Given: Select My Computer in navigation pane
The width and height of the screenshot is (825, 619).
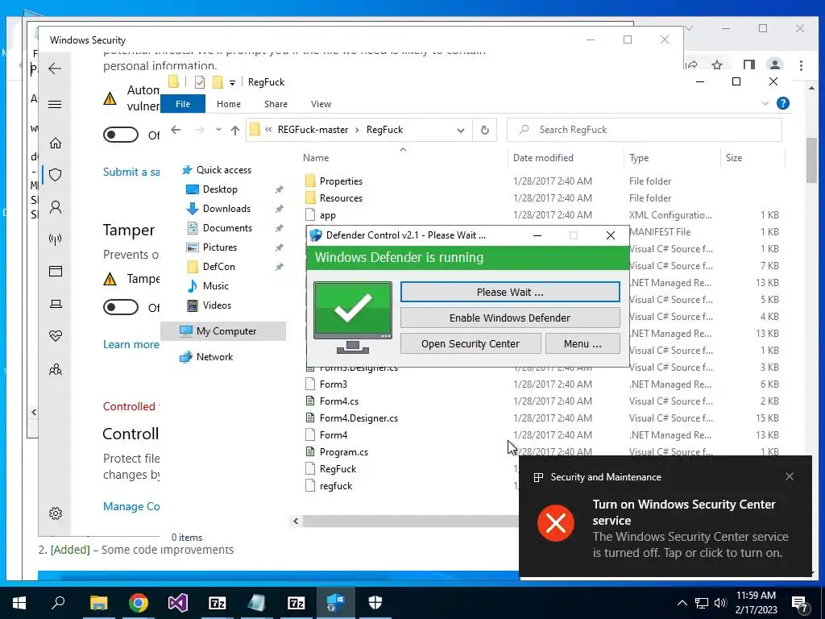Looking at the screenshot, I should pyautogui.click(x=223, y=331).
